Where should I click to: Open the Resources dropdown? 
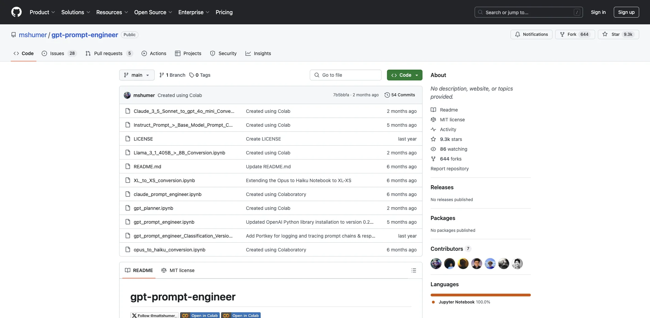click(112, 12)
